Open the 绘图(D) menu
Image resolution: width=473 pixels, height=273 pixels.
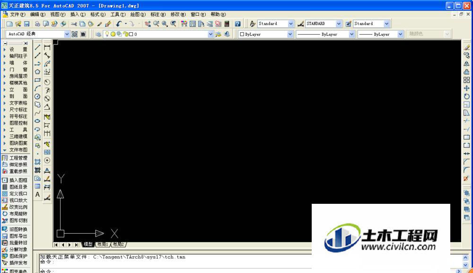(x=138, y=14)
